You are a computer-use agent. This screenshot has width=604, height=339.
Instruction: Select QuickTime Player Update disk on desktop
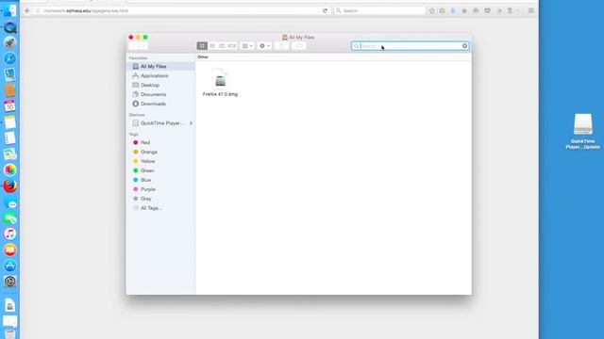click(583, 131)
